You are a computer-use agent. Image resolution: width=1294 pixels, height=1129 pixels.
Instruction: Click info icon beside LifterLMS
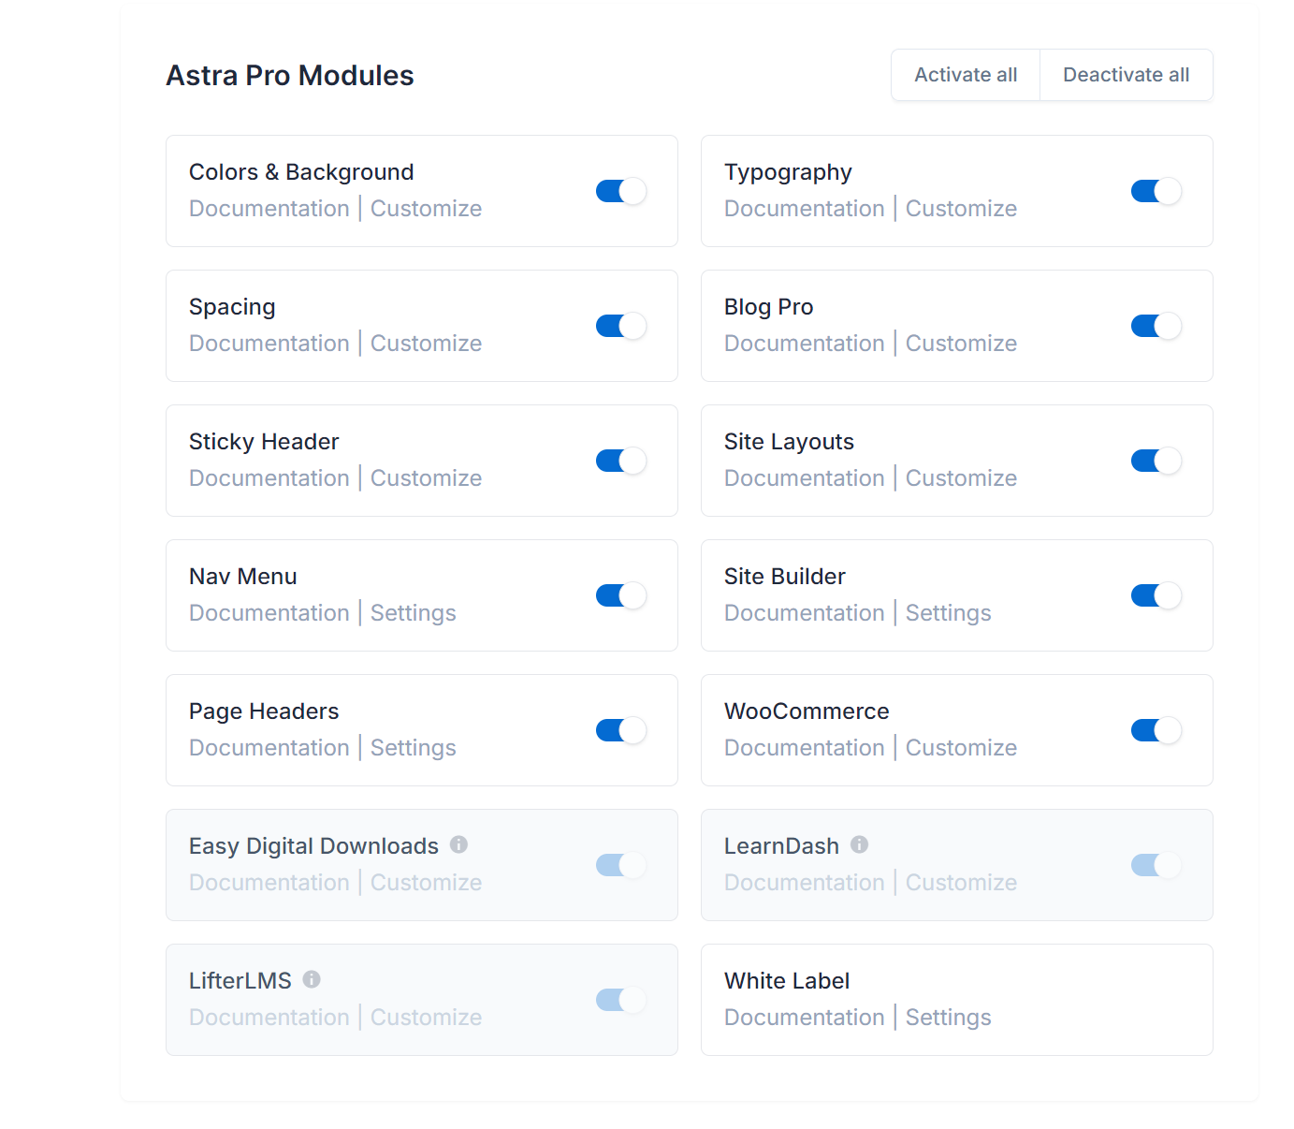312,979
